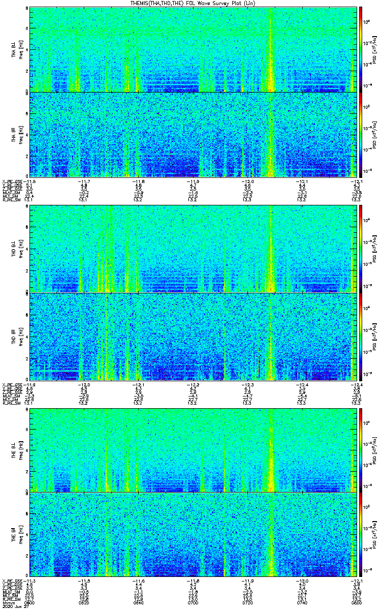Screen dimensions: 381x610
Task: Click the color bar beside THE B-perpendicular panel
Action: pyautogui.click(x=361, y=449)
